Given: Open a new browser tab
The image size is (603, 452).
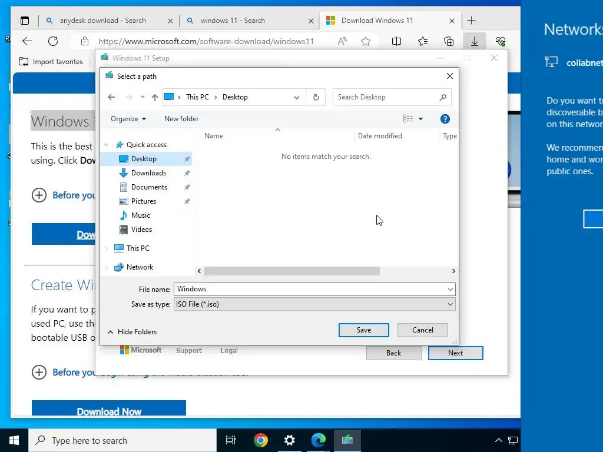Looking at the screenshot, I should pos(472,21).
